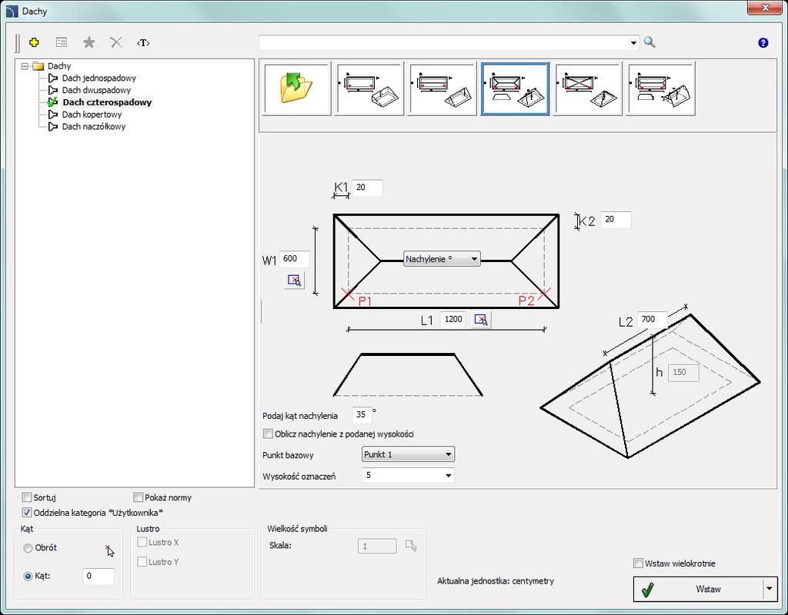Click the K1 value field
Viewport: 788px width, 615px height.
367,188
